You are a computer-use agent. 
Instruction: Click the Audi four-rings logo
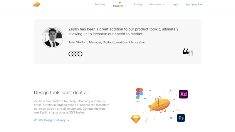(75, 54)
